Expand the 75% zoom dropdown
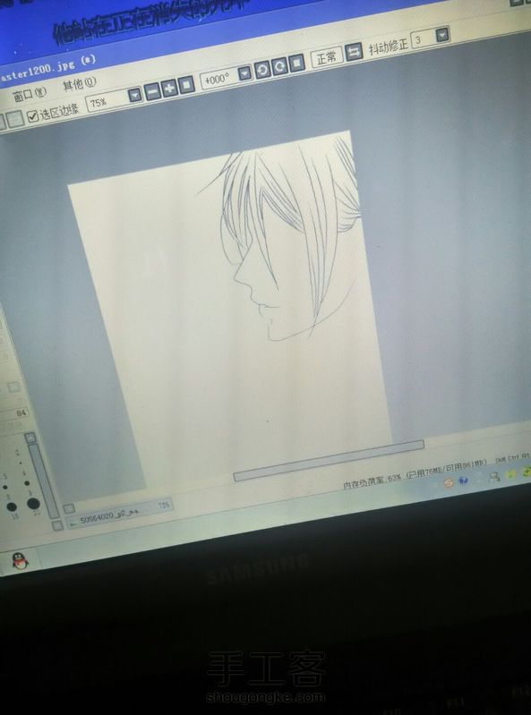 (x=134, y=95)
